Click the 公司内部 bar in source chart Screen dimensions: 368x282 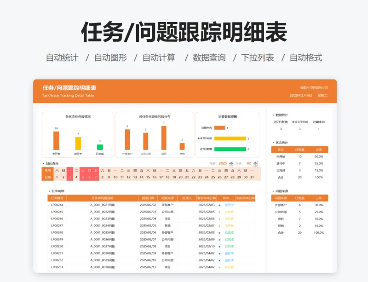pyautogui.click(x=146, y=141)
